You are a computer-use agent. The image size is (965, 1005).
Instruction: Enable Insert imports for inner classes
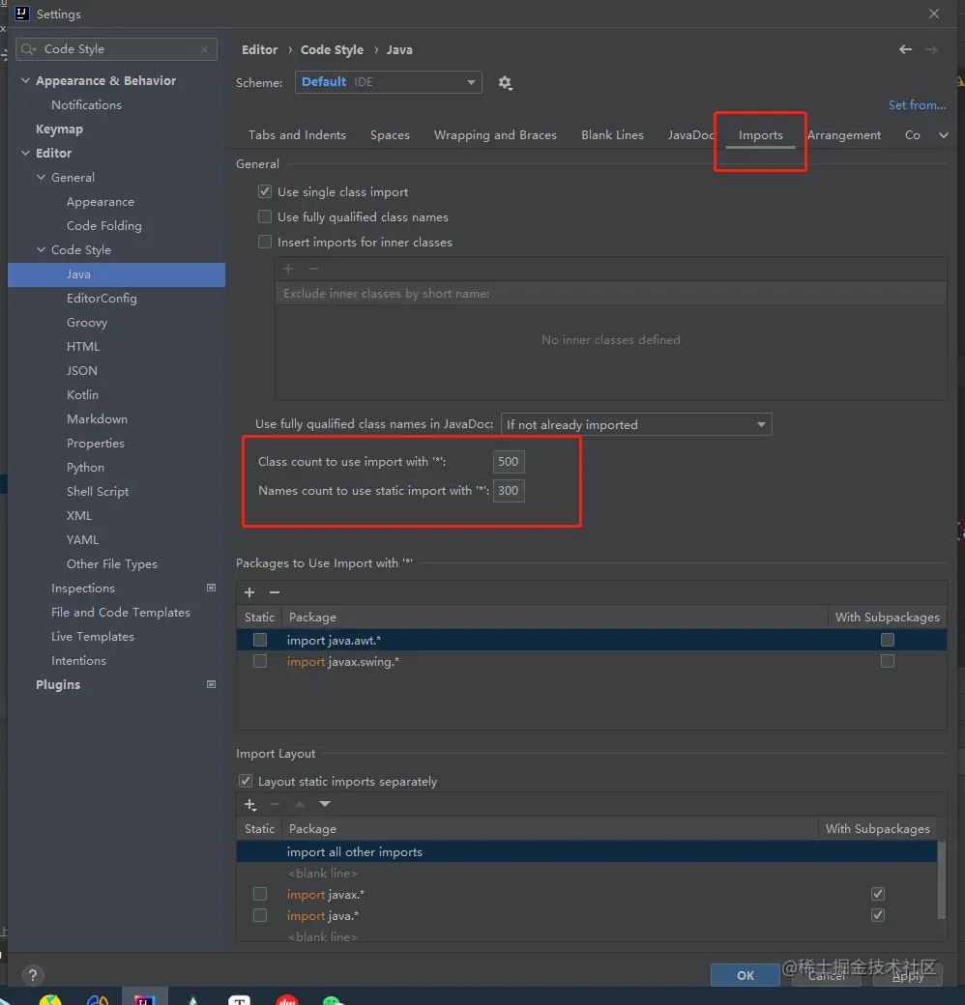pos(265,242)
